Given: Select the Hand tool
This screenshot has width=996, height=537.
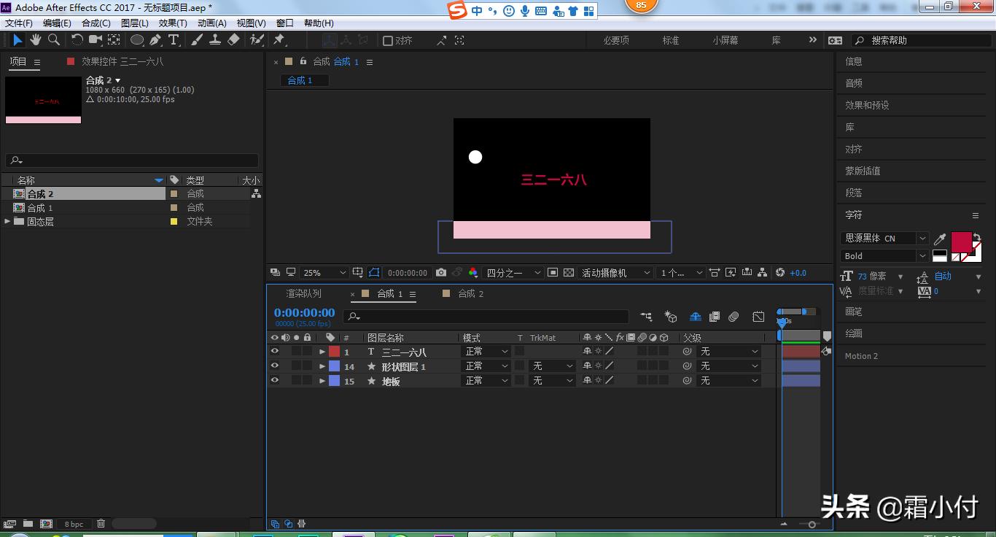Looking at the screenshot, I should pyautogui.click(x=35, y=40).
